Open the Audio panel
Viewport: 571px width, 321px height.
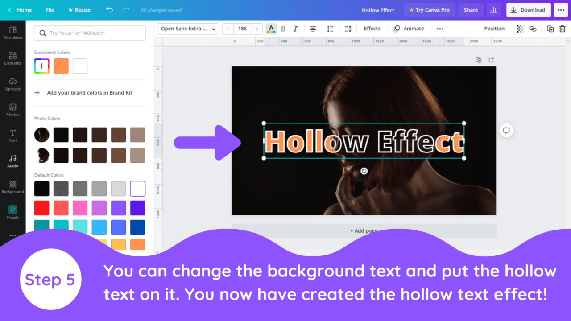(x=13, y=160)
